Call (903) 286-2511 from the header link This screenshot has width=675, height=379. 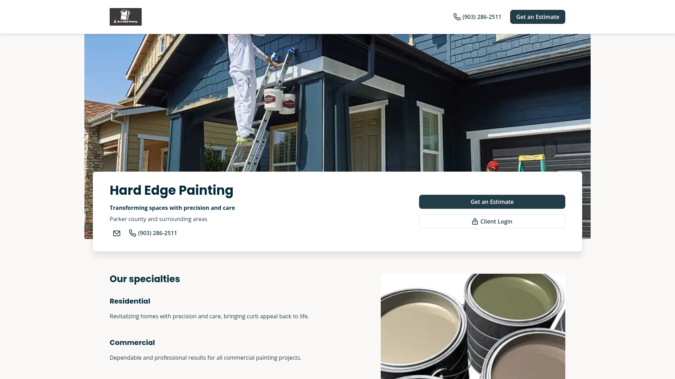click(x=477, y=17)
